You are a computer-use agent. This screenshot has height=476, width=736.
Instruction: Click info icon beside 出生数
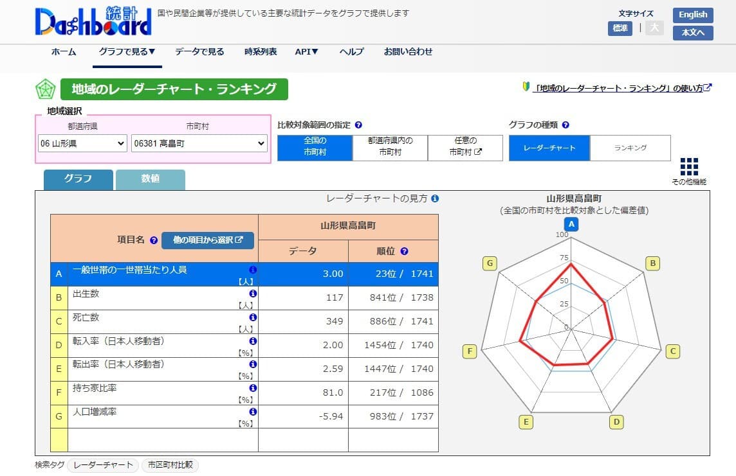[x=253, y=293]
